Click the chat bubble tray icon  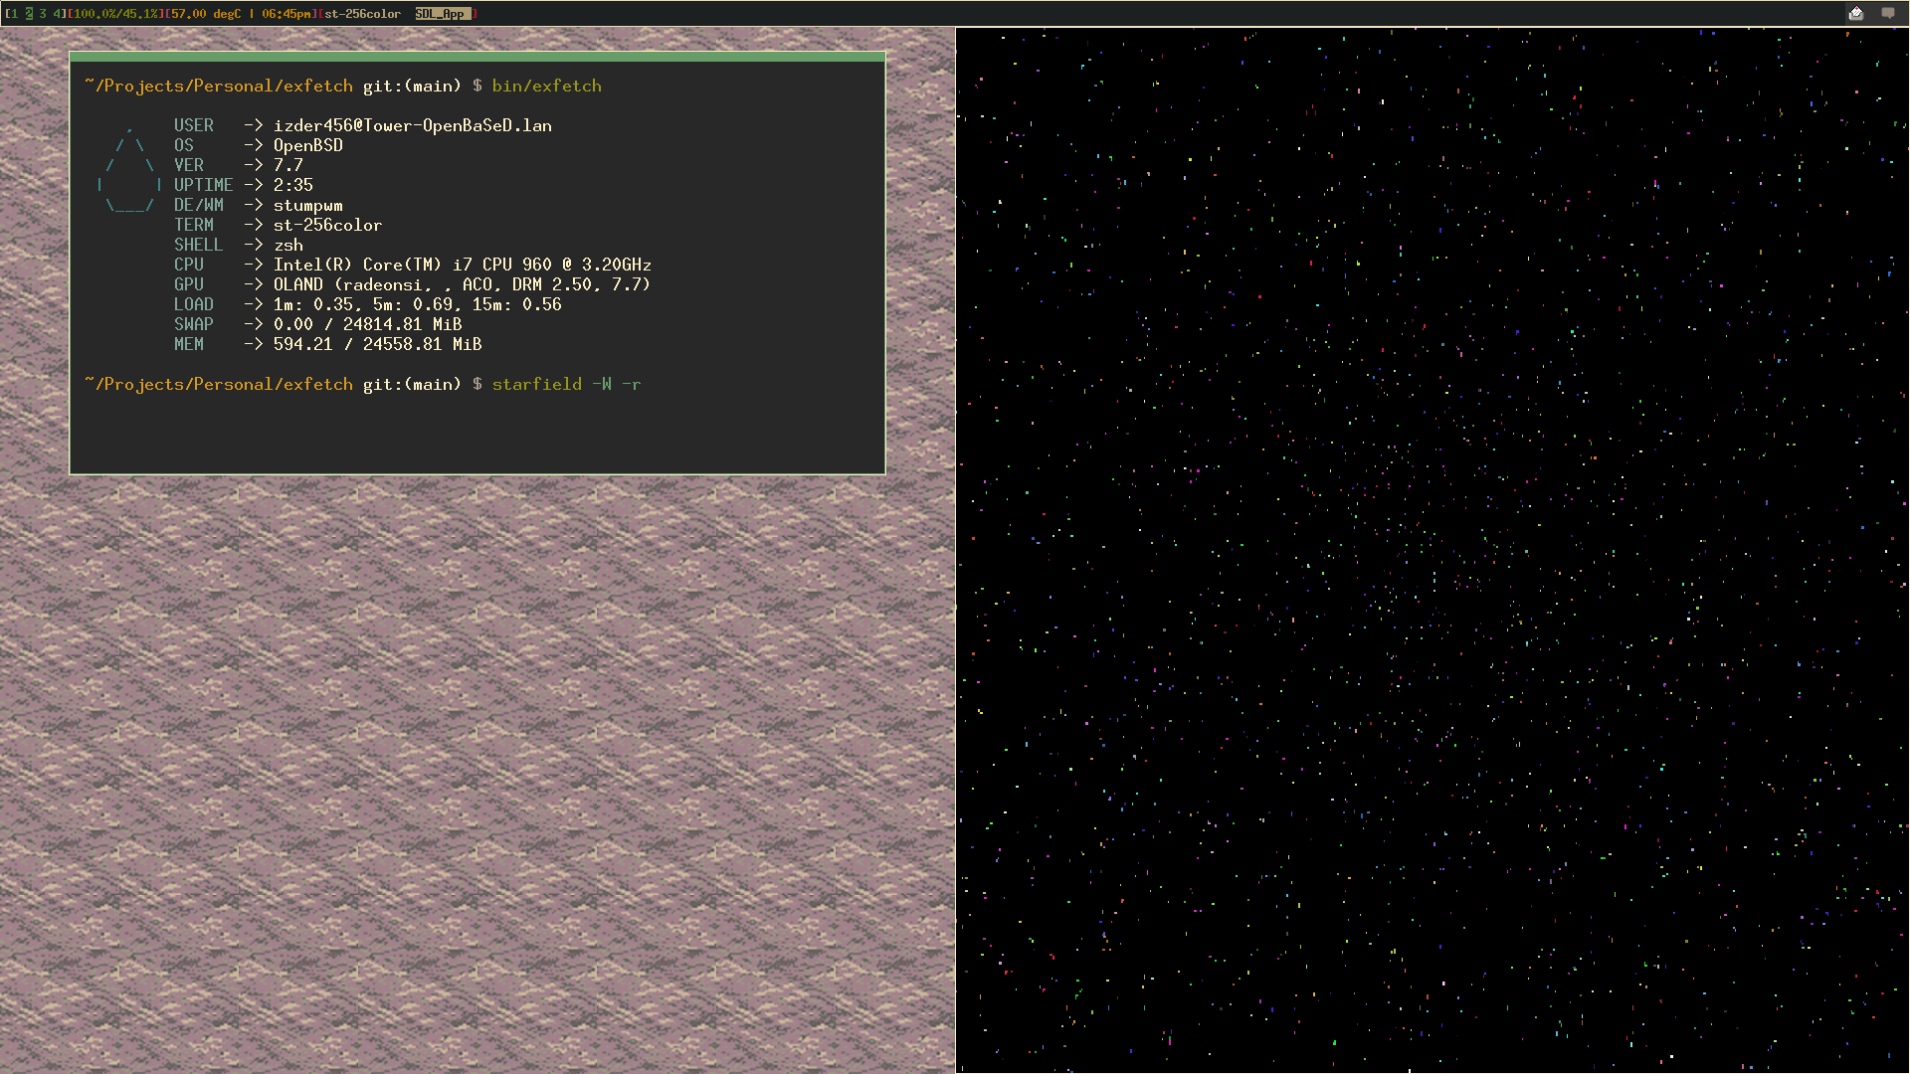click(x=1887, y=13)
